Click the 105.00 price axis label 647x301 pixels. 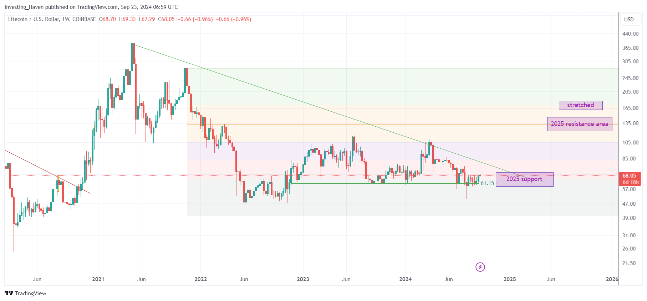coord(630,143)
